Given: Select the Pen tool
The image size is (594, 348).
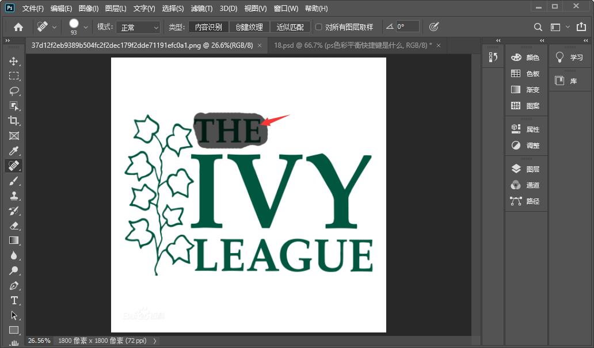Looking at the screenshot, I should coord(14,285).
